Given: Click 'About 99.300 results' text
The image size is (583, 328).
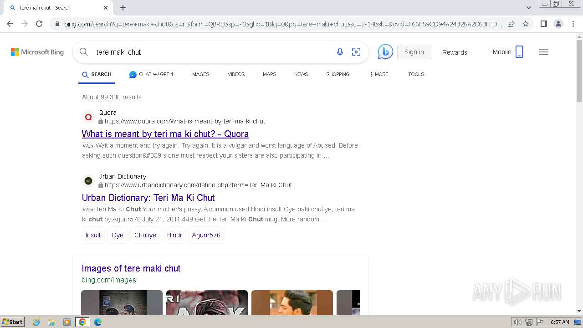Looking at the screenshot, I should (112, 97).
